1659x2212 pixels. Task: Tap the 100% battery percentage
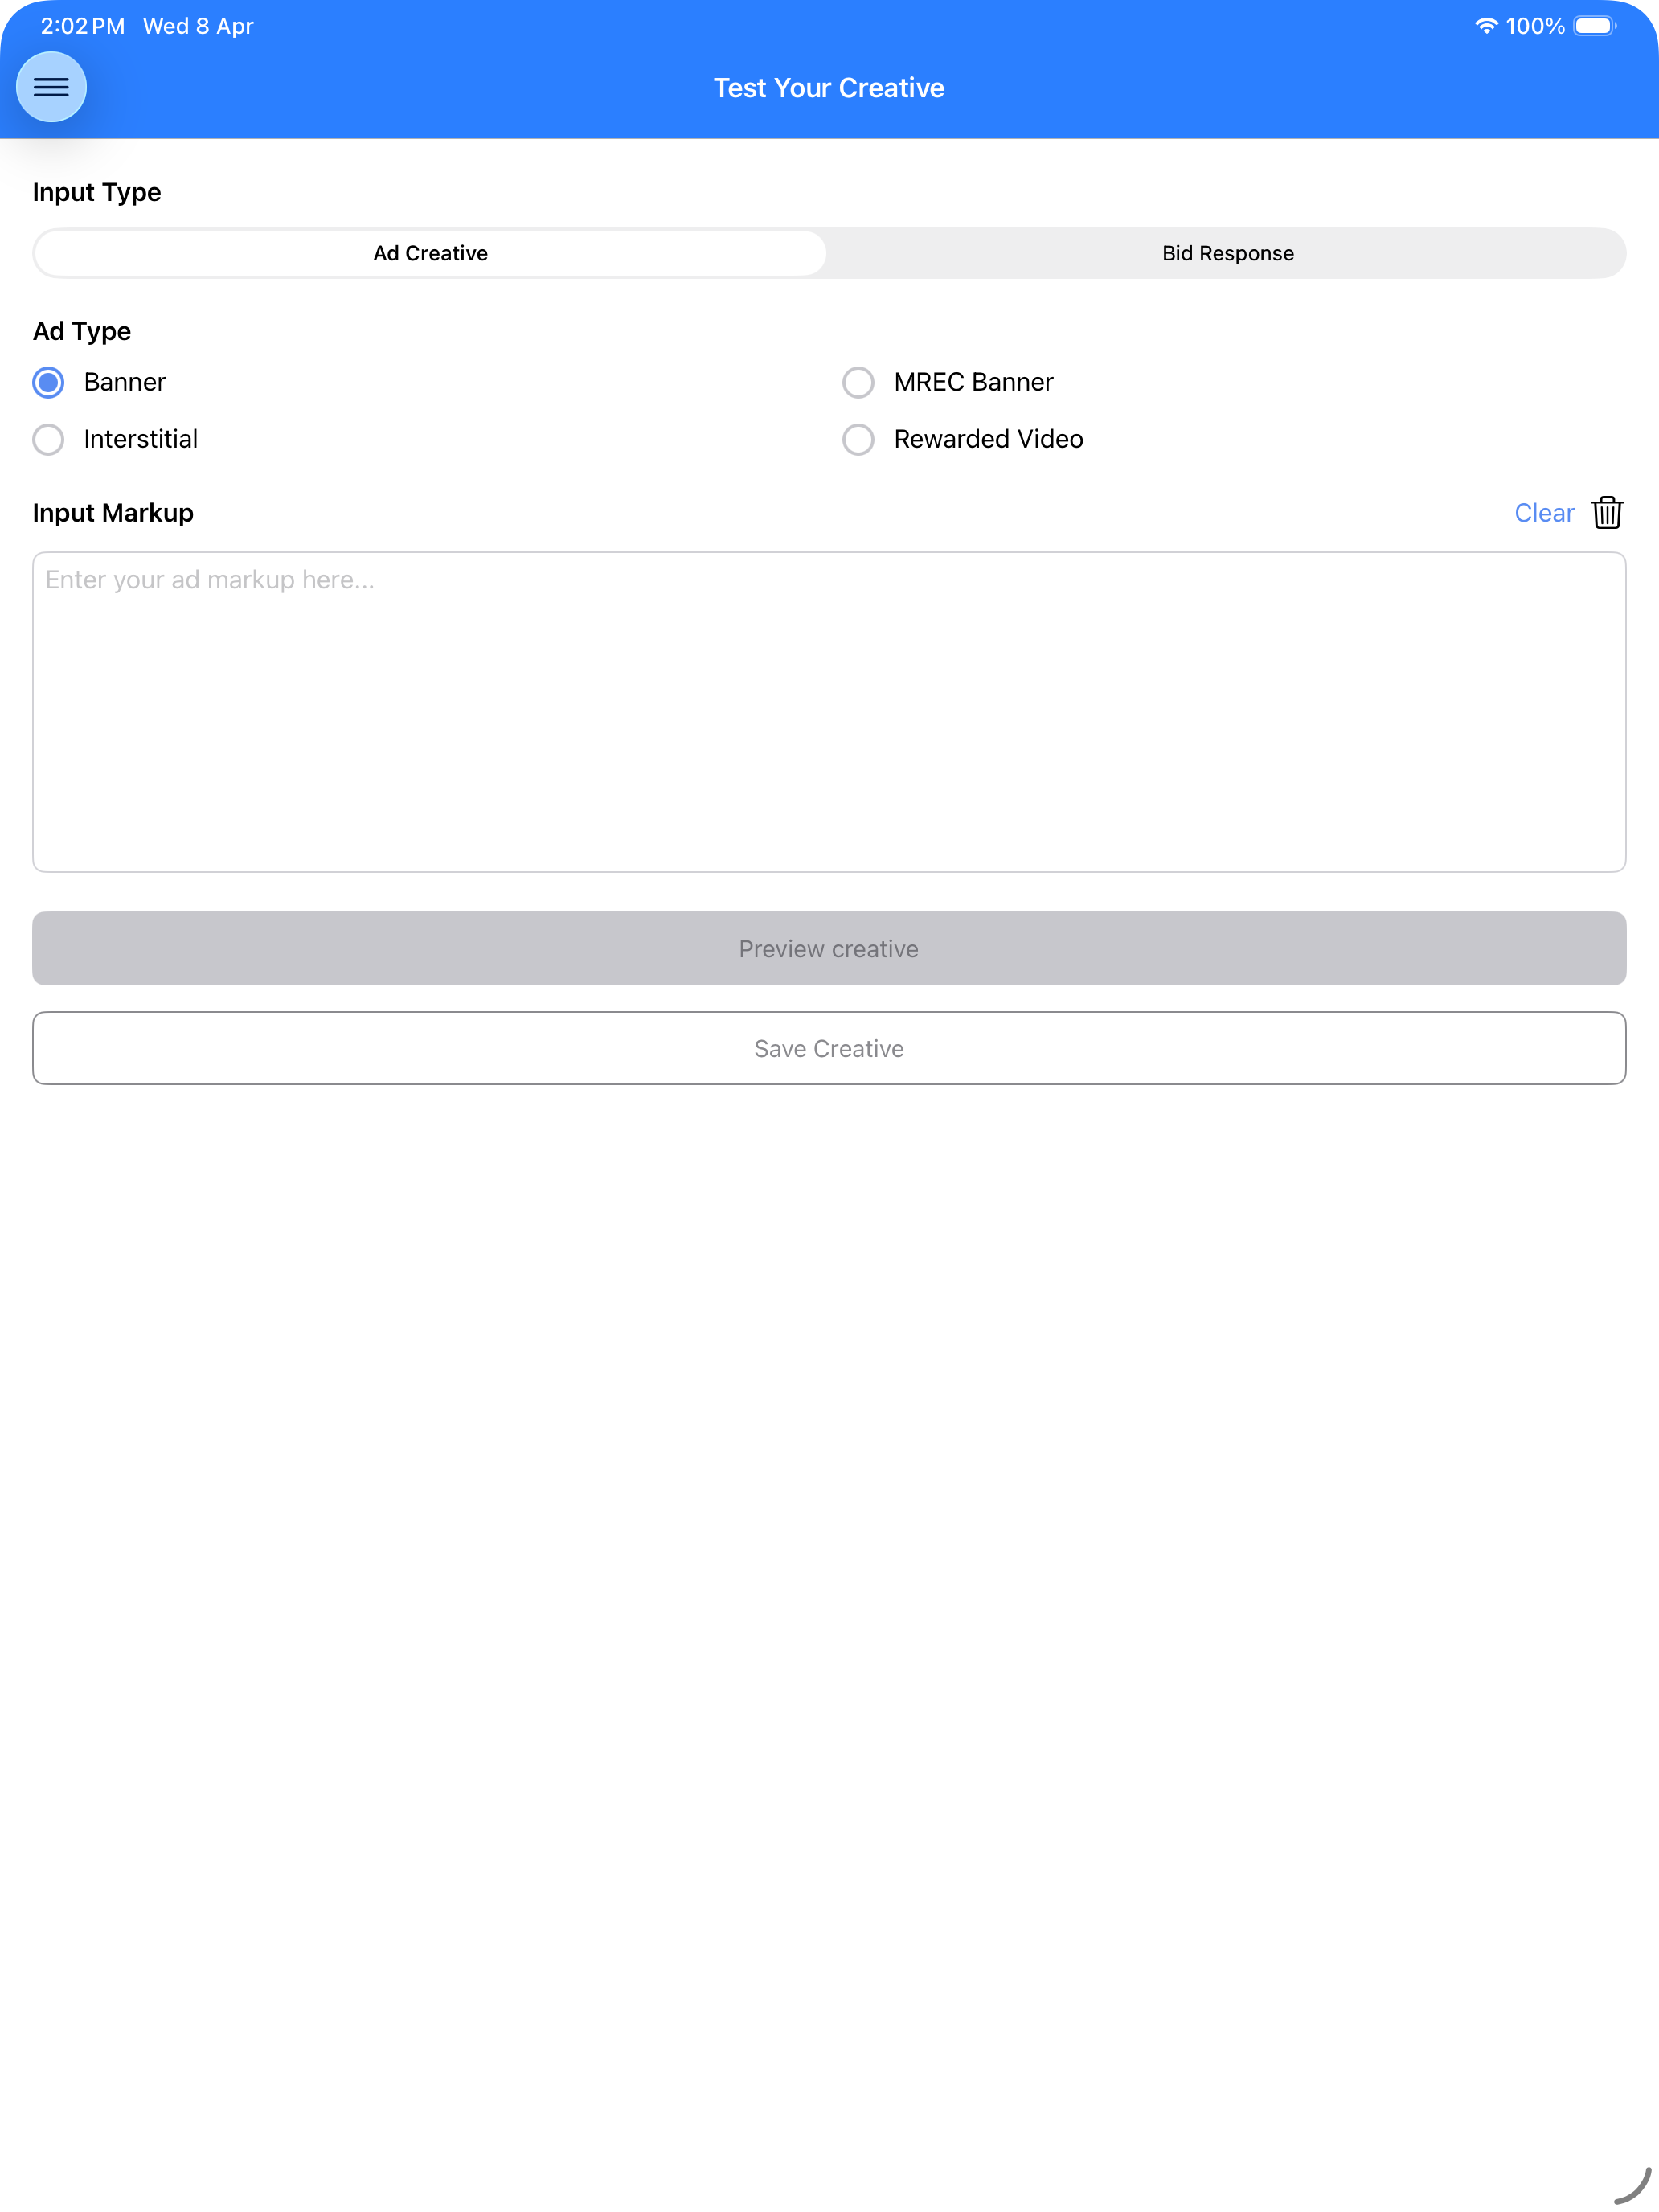1535,26
